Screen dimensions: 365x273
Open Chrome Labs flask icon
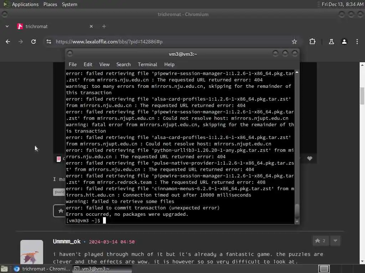click(x=331, y=42)
